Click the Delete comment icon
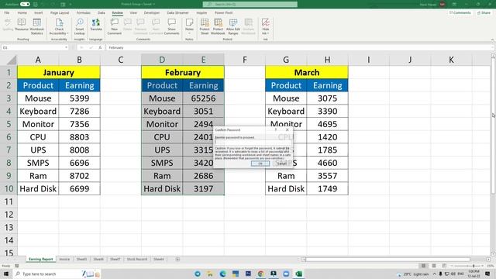The image size is (496, 279). (127, 22)
